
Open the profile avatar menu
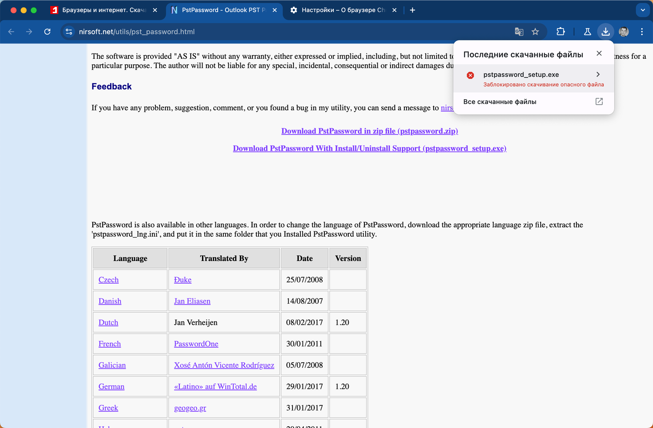[624, 32]
